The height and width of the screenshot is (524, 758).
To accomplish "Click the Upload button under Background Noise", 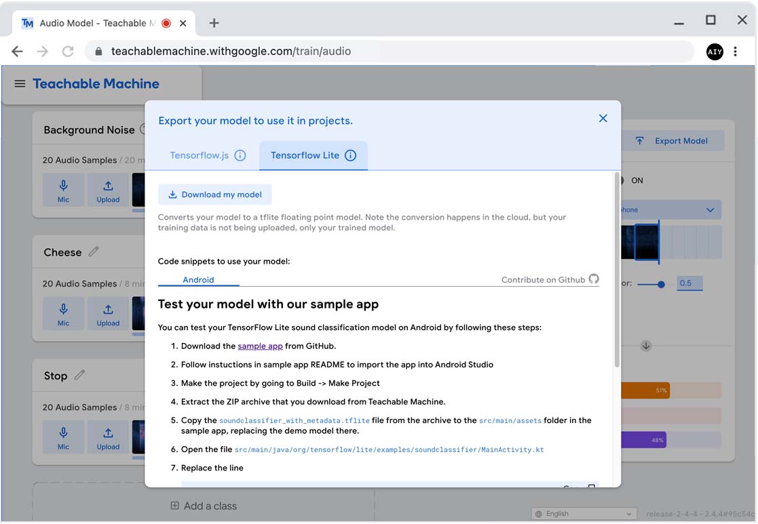I will tap(108, 190).
